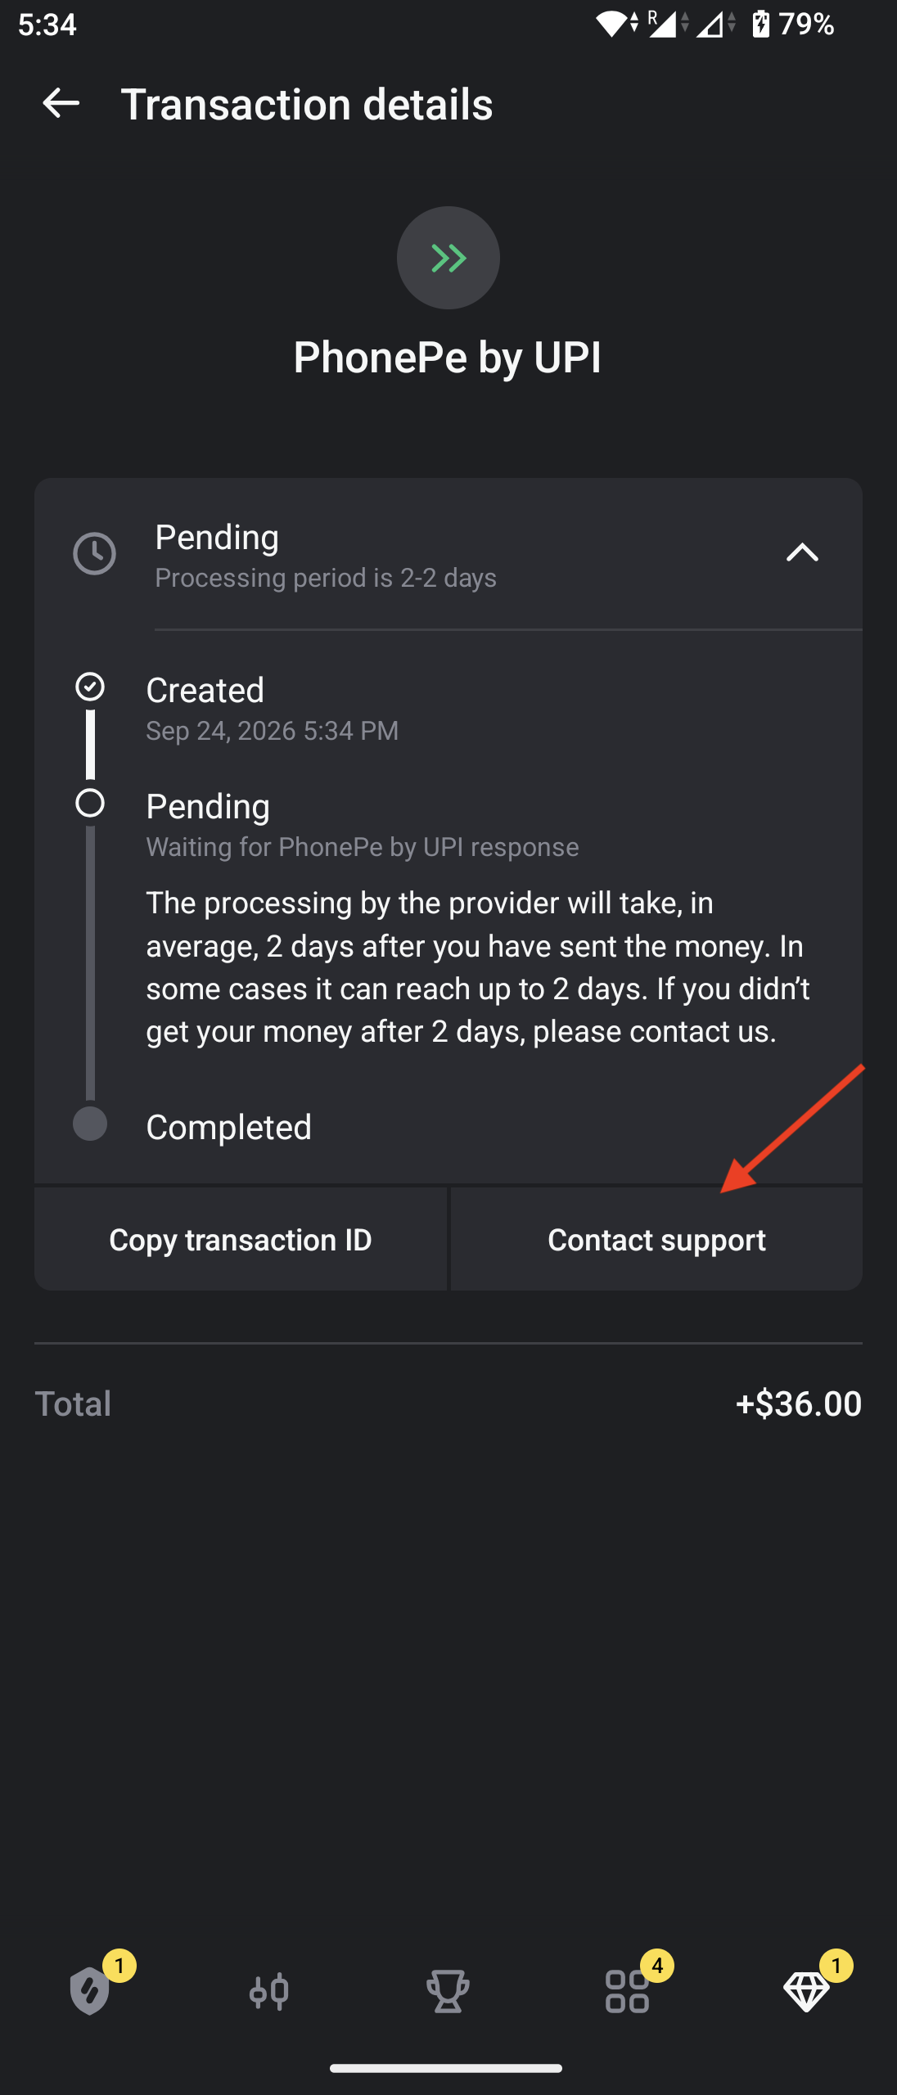Viewport: 897px width, 2095px height.
Task: Tap the battery indicator in status bar
Action: [761, 24]
